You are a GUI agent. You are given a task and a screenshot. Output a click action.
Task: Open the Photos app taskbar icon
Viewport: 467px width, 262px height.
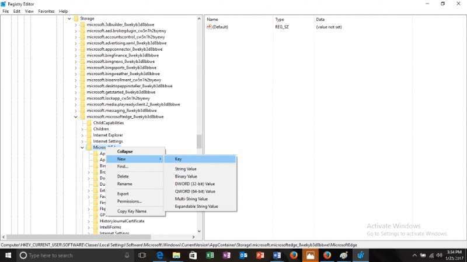click(x=311, y=255)
